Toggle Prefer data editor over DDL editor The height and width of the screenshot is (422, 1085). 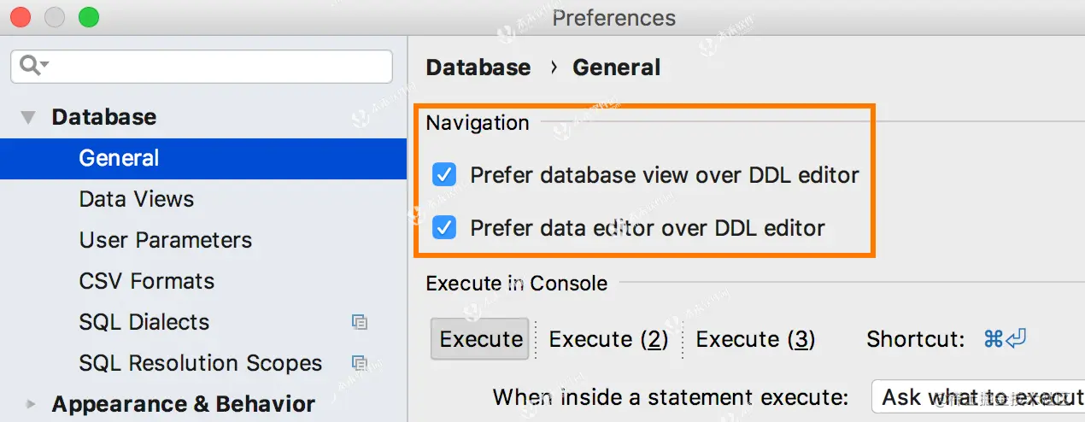point(444,228)
